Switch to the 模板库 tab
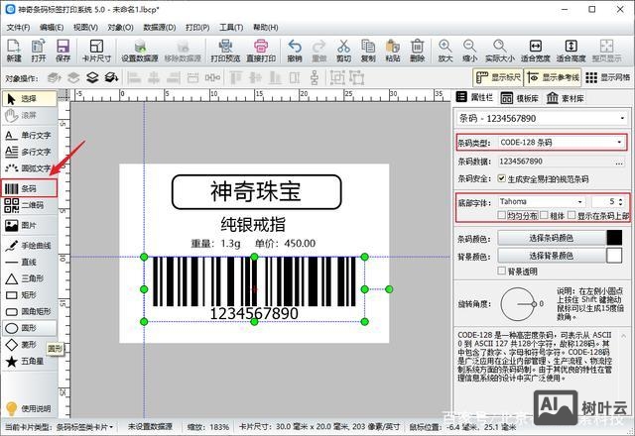The height and width of the screenshot is (436, 635). (x=520, y=98)
